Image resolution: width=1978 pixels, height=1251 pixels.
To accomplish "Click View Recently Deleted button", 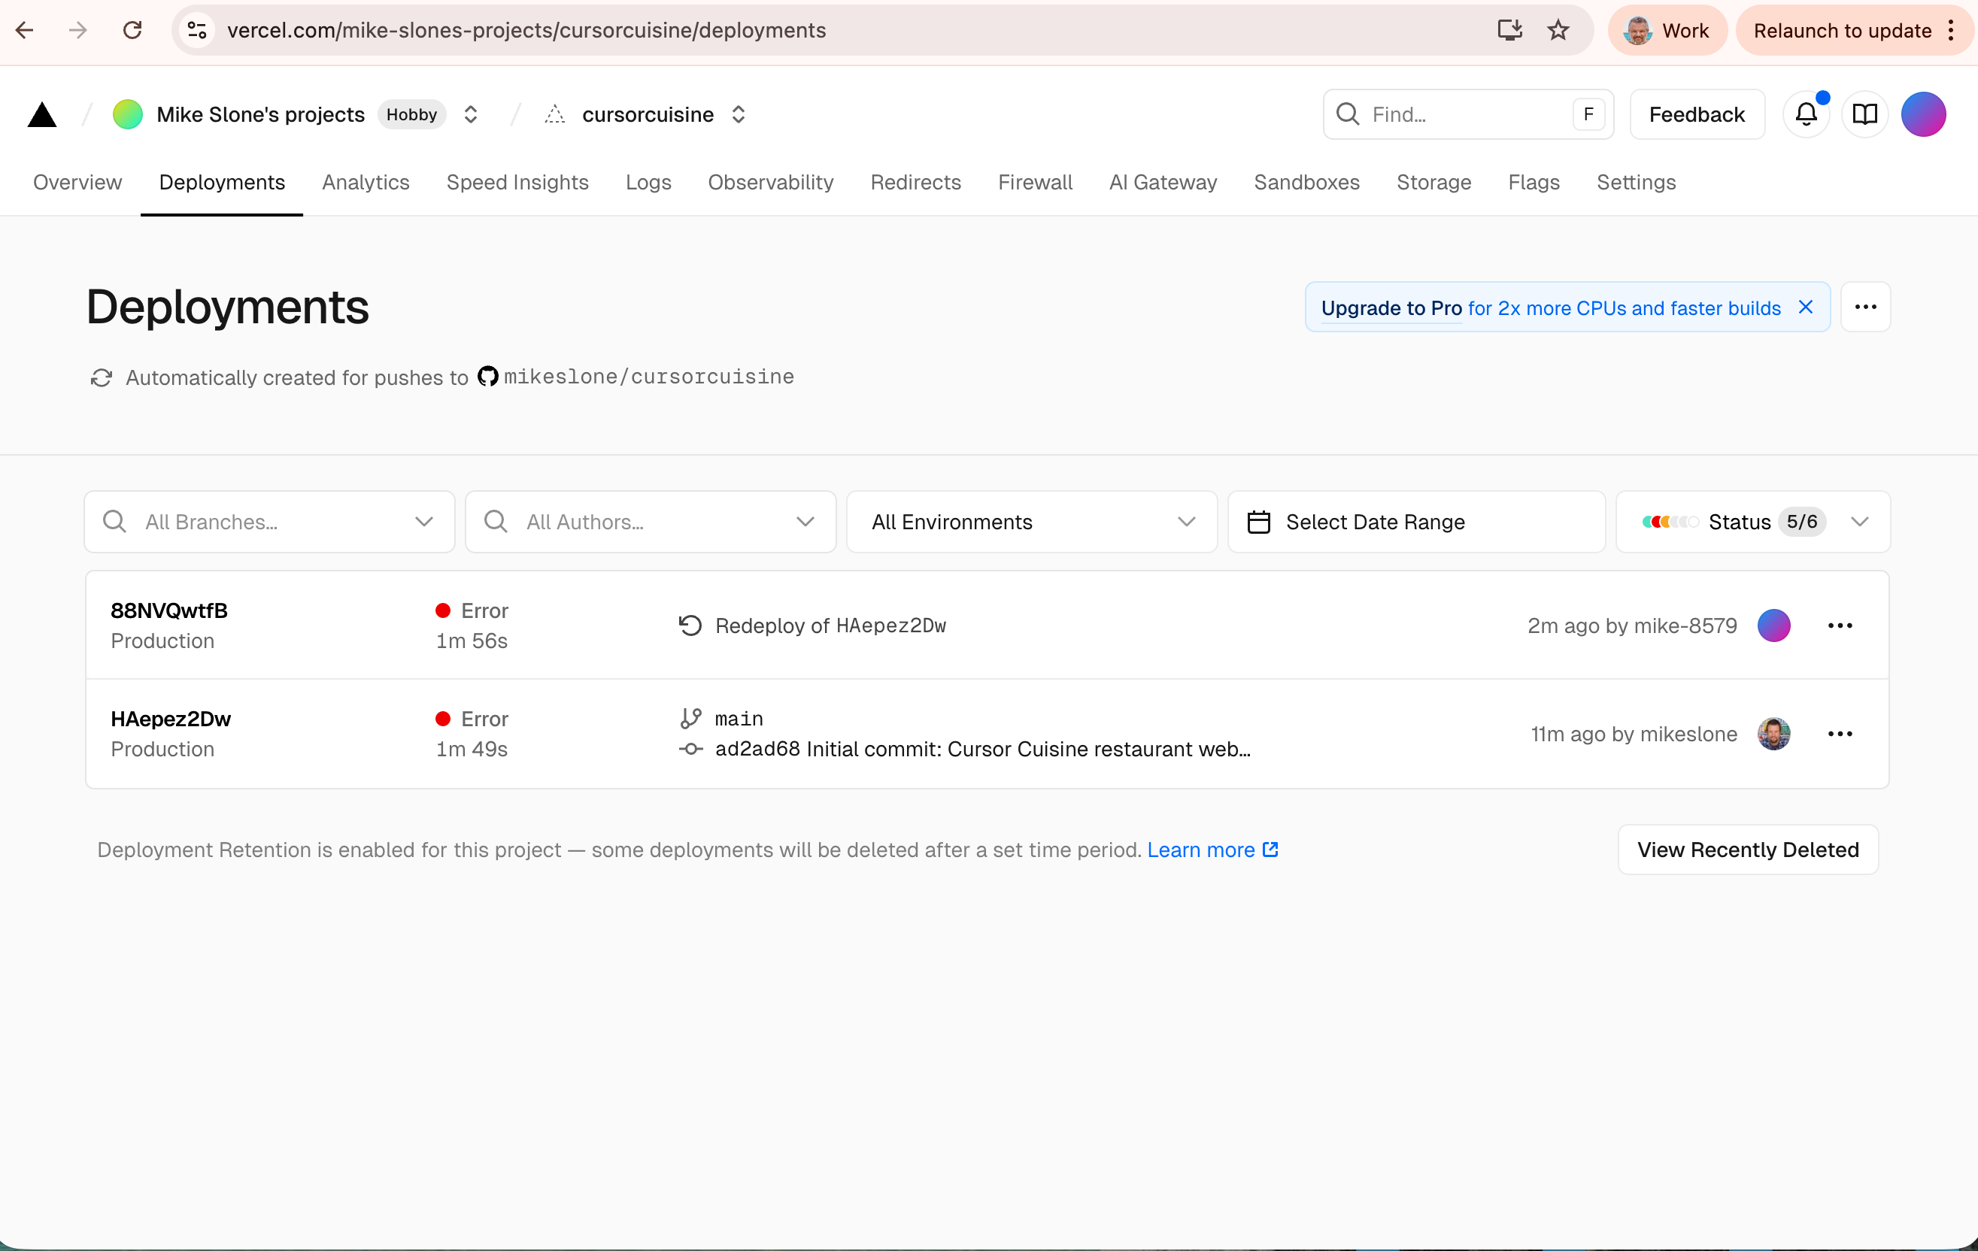I will (1747, 850).
